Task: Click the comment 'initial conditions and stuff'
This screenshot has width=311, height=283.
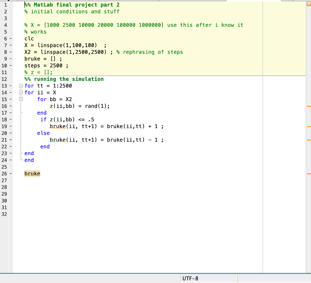Action: pyautogui.click(x=75, y=12)
